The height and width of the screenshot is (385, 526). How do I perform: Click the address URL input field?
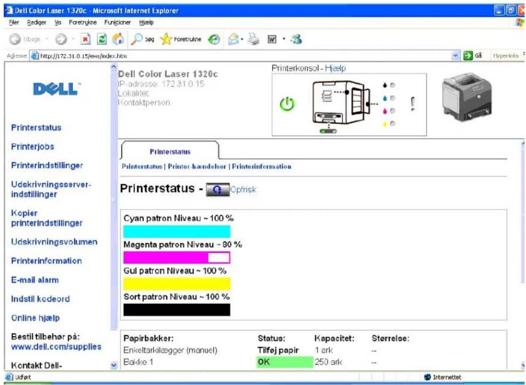click(245, 56)
